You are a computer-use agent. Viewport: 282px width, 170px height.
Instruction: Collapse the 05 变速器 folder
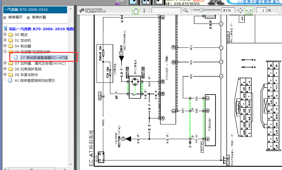click(5, 51)
